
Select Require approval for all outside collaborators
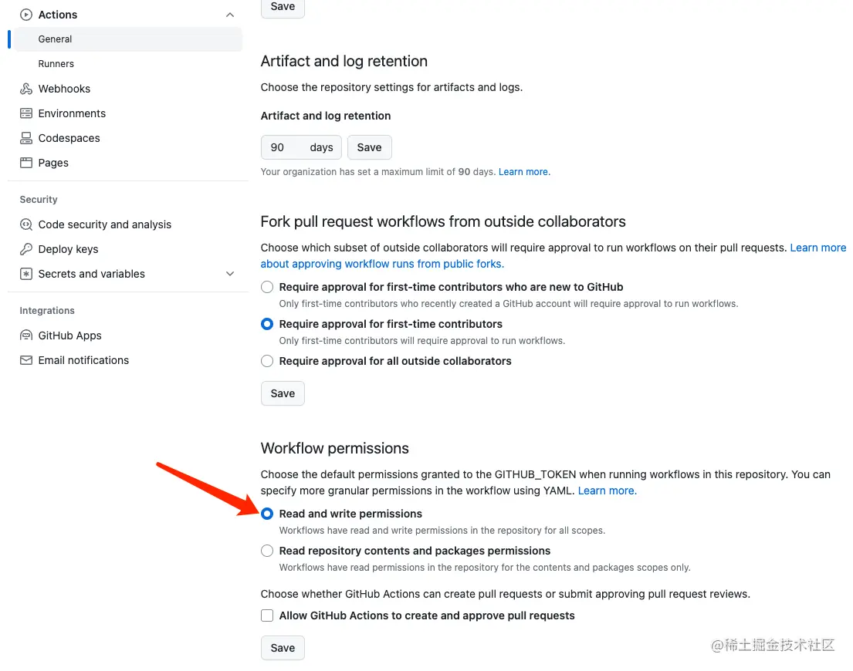click(267, 361)
